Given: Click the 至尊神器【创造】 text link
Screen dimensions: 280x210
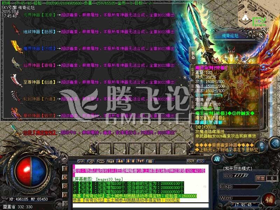Looking at the screenshot, I should point(40,82).
